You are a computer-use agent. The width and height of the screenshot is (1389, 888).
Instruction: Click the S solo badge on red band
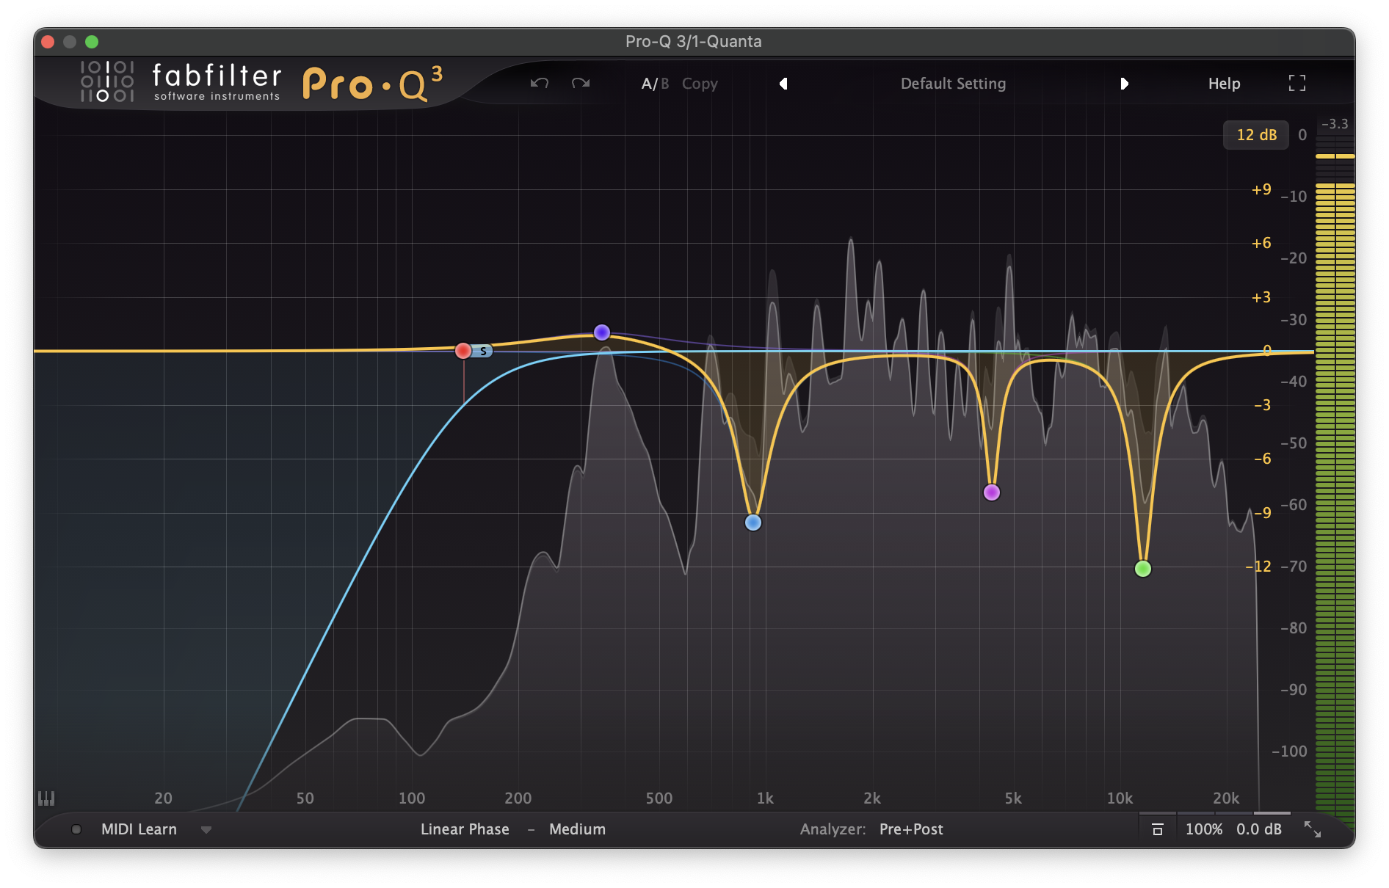483,352
